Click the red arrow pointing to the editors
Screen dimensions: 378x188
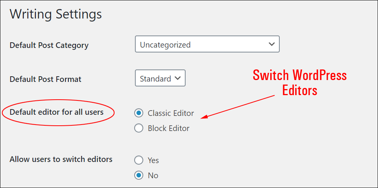click(x=237, y=106)
